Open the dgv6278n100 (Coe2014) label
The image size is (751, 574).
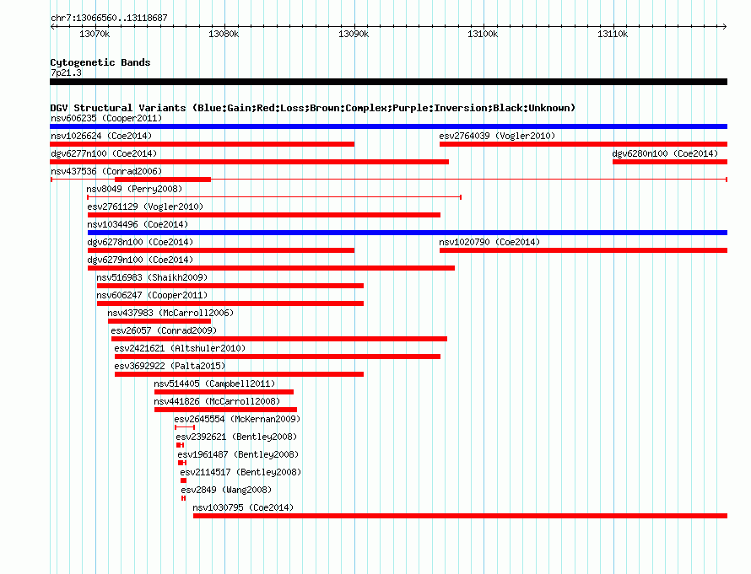(140, 242)
